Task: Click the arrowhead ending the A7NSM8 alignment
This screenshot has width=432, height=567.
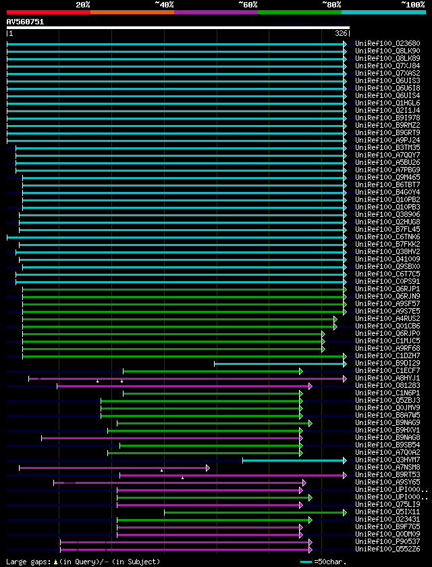Action: pos(208,468)
